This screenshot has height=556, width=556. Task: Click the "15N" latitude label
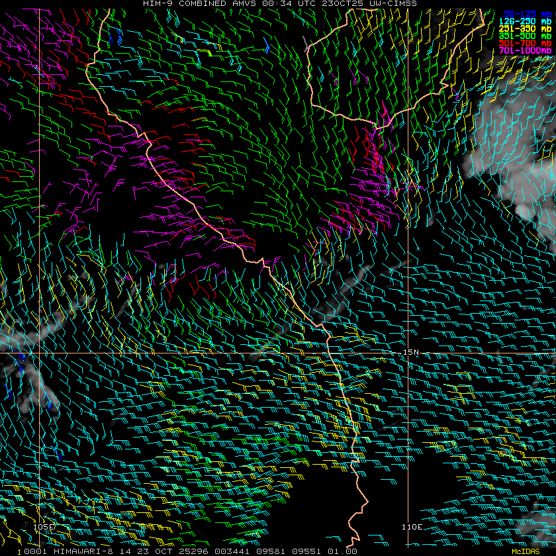(410, 352)
